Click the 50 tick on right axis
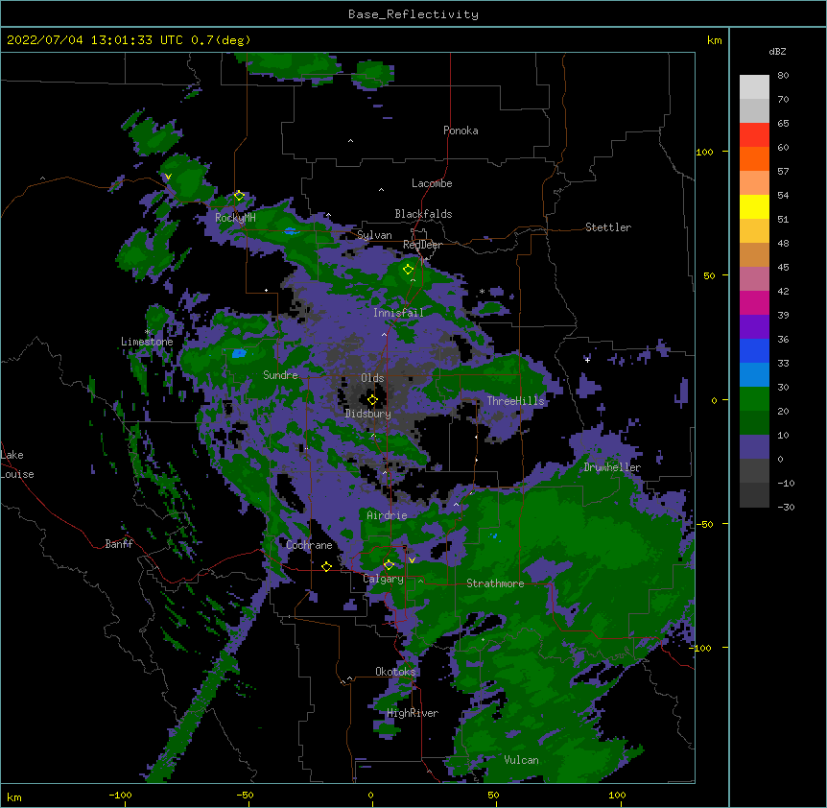This screenshot has width=827, height=808. 709,275
